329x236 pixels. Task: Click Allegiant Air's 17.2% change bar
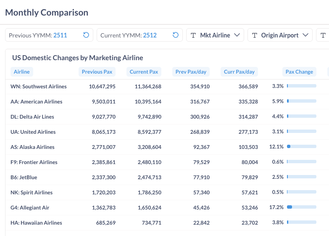302,207
